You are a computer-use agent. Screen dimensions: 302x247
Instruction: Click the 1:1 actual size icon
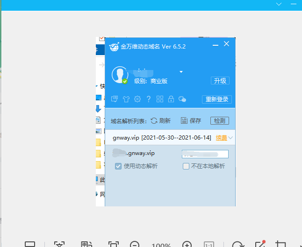point(209,244)
